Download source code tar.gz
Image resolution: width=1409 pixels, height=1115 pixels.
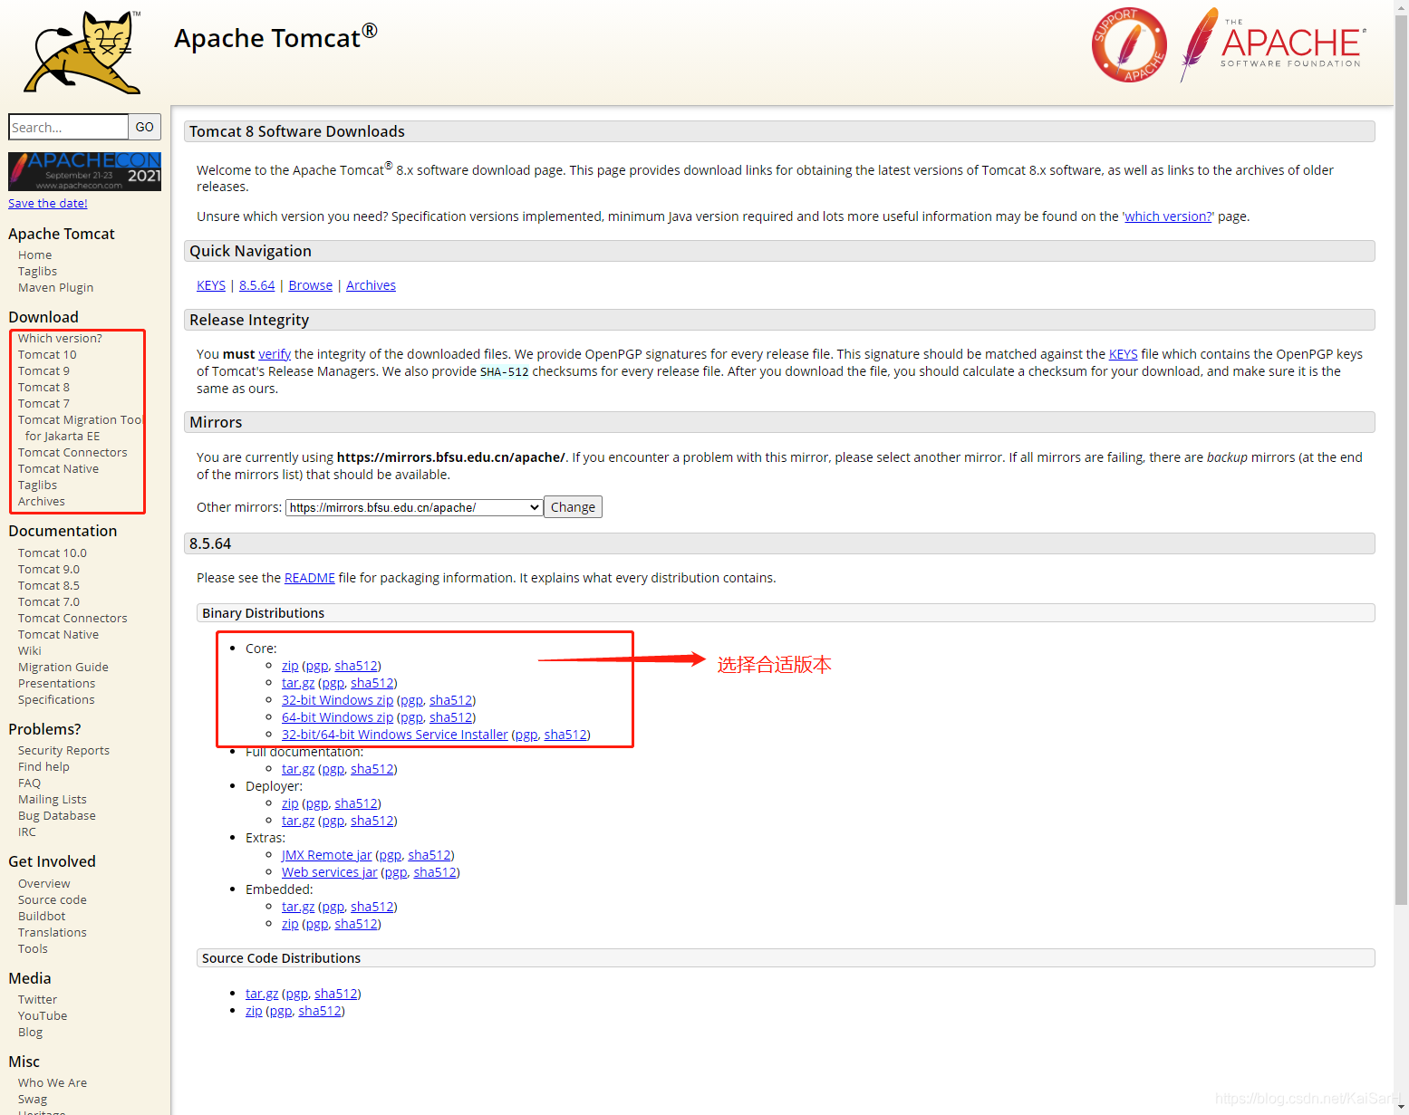pos(262,994)
